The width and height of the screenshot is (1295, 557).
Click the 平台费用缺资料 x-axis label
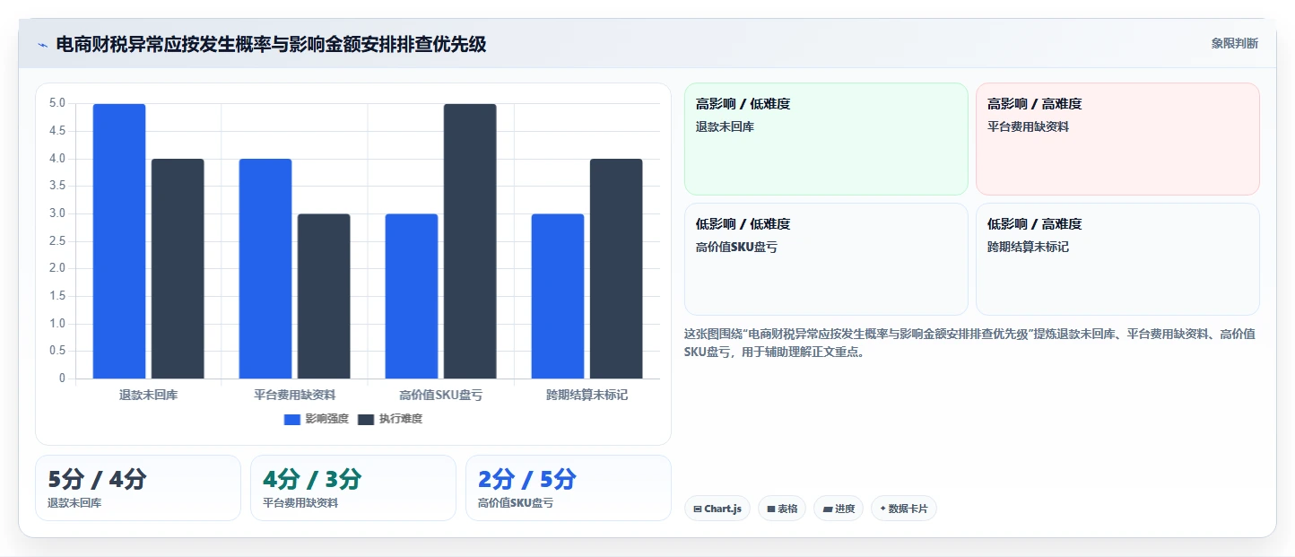pyautogui.click(x=294, y=395)
